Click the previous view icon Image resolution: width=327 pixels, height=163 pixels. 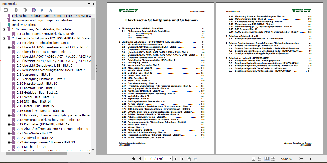click(189, 159)
